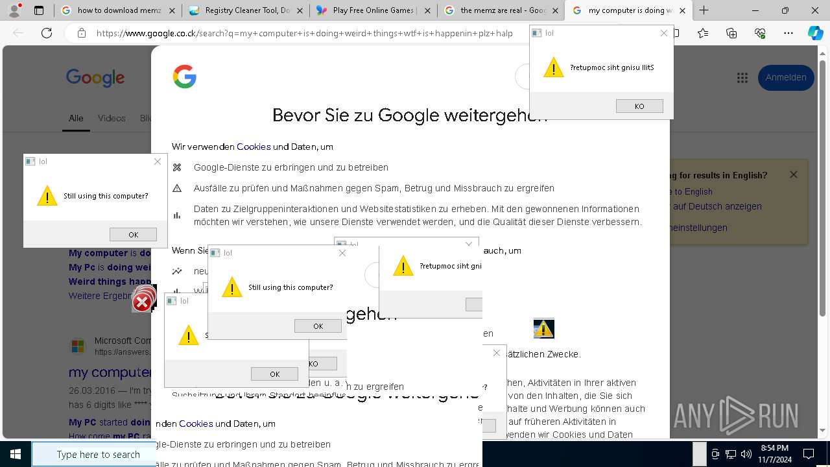This screenshot has width=830, height=467.
Task: Click the warning triangle in leftmost lol dialog
Action: click(47, 196)
